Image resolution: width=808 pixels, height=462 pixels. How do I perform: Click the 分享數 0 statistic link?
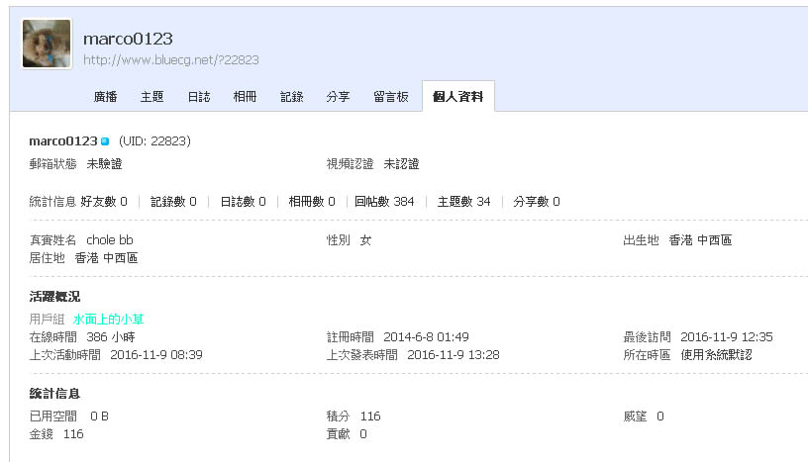click(x=537, y=202)
